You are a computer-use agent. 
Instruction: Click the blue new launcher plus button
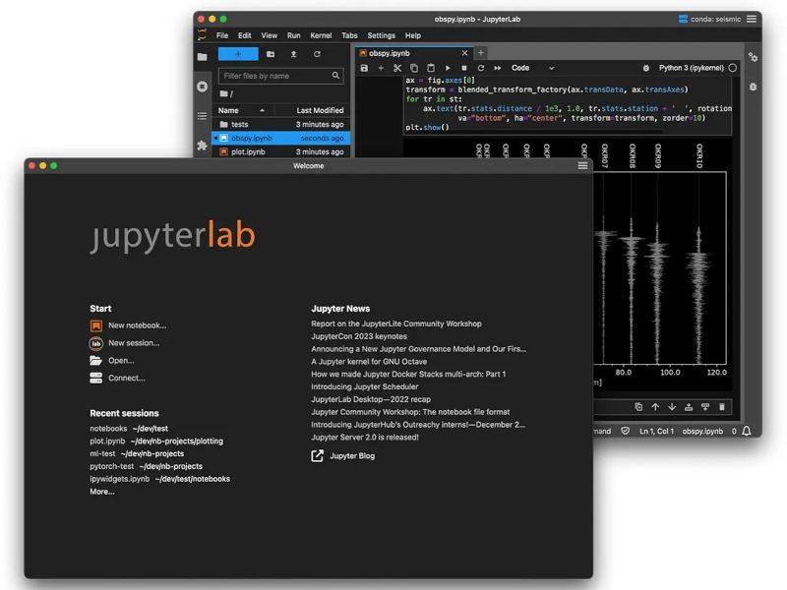(x=238, y=54)
